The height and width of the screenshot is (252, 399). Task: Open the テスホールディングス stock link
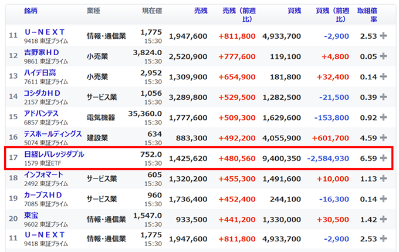(53, 134)
